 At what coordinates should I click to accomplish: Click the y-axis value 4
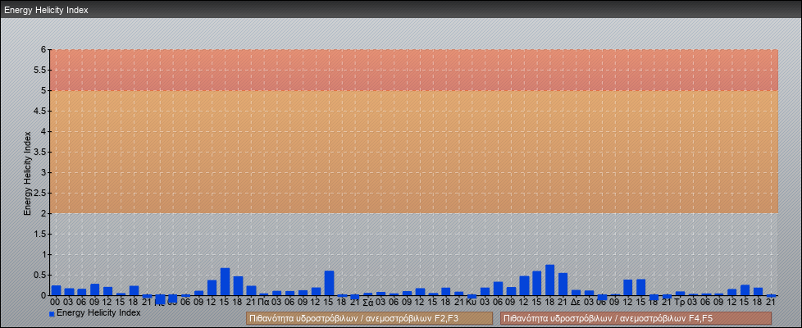[x=43, y=131]
